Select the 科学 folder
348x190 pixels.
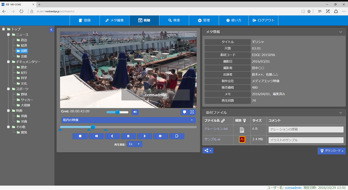(x=22, y=78)
